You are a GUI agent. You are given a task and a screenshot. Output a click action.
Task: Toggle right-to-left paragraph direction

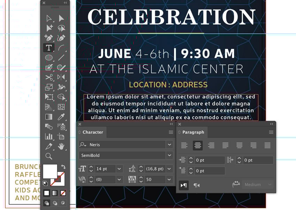pyautogui.click(x=197, y=185)
